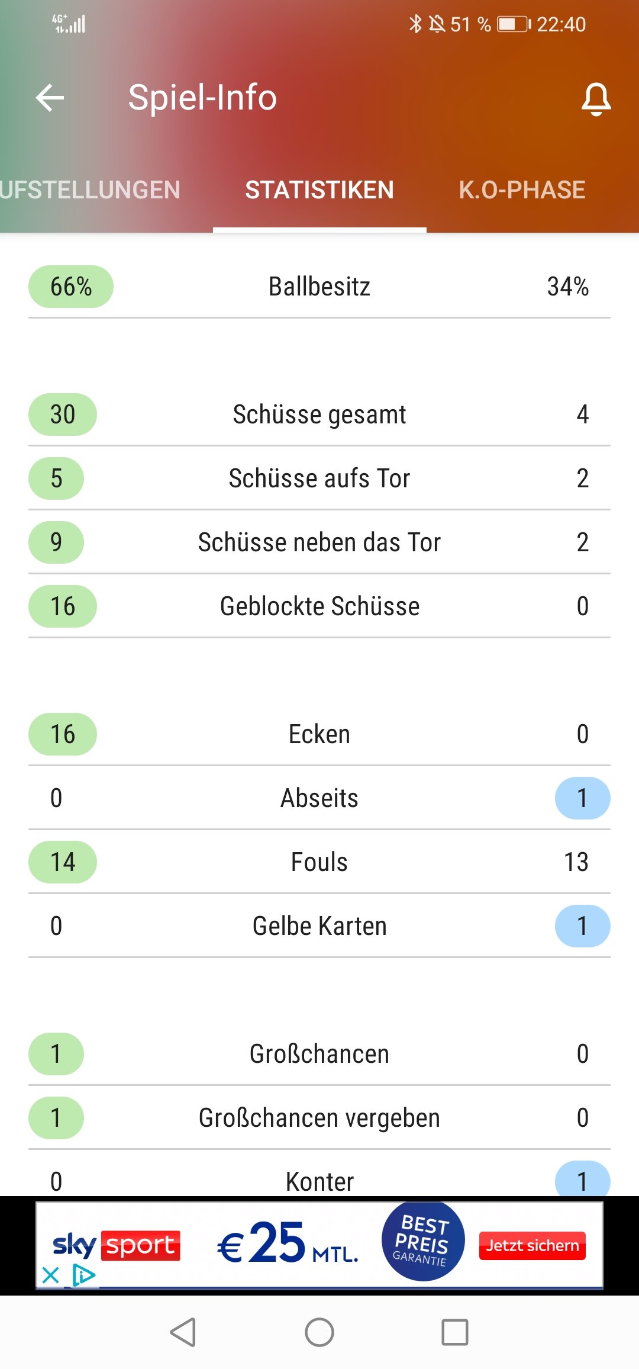Tap the €25 MTL. price text
This screenshot has width=639, height=1369.
click(288, 1243)
